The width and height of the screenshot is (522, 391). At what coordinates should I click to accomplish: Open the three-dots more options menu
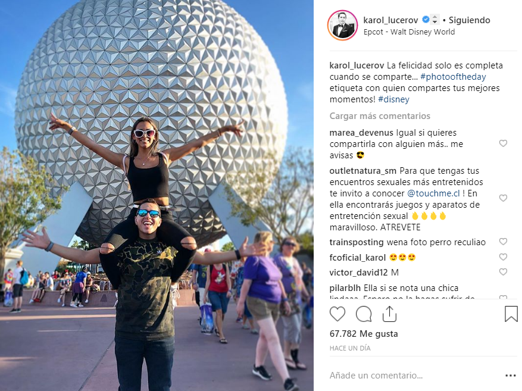(510, 376)
